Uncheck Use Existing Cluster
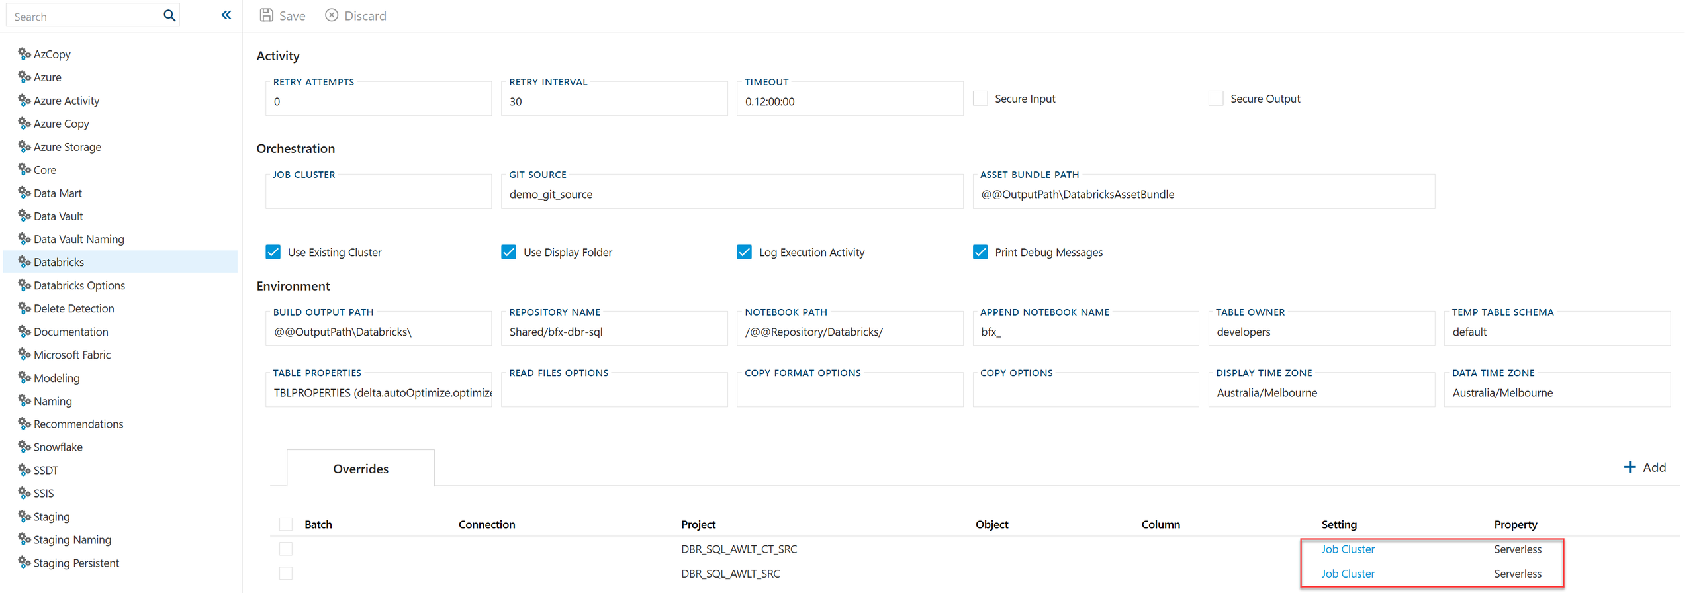Viewport: 1703px width, 593px height. [273, 252]
